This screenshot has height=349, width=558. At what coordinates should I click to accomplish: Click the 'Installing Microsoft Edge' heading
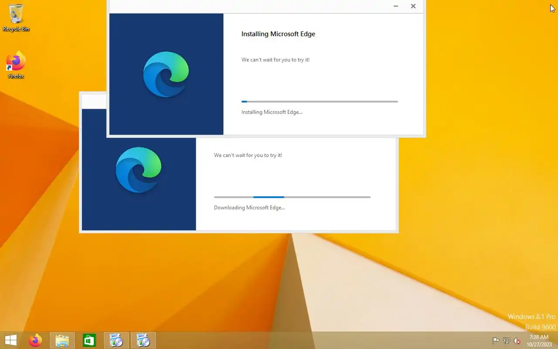point(278,34)
